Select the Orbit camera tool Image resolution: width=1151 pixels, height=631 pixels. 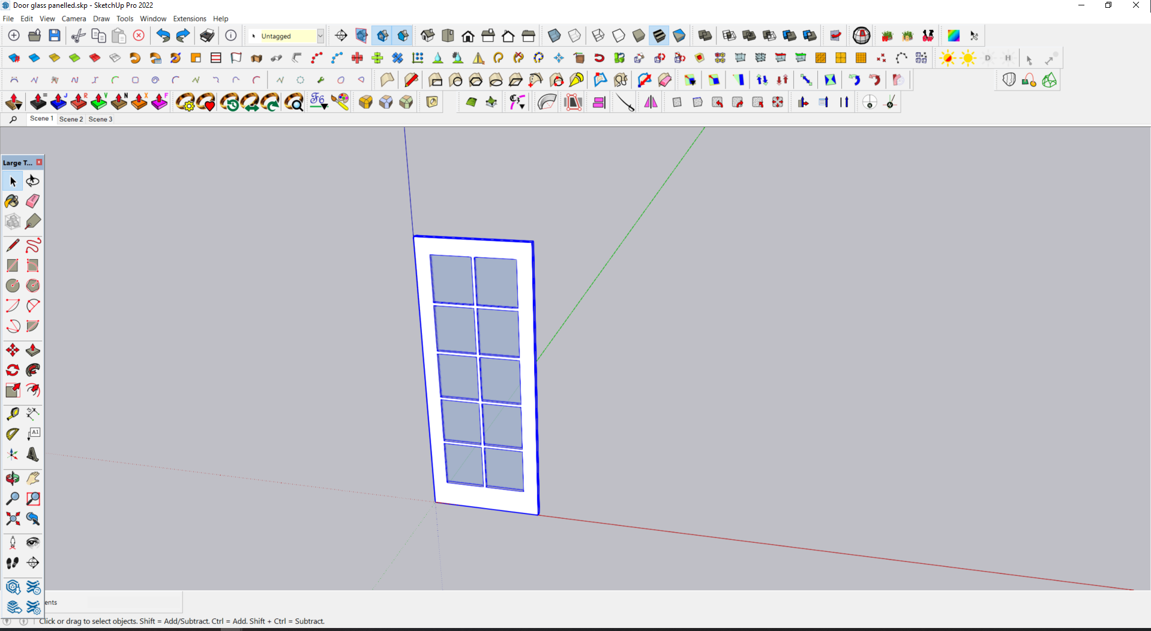click(12, 478)
